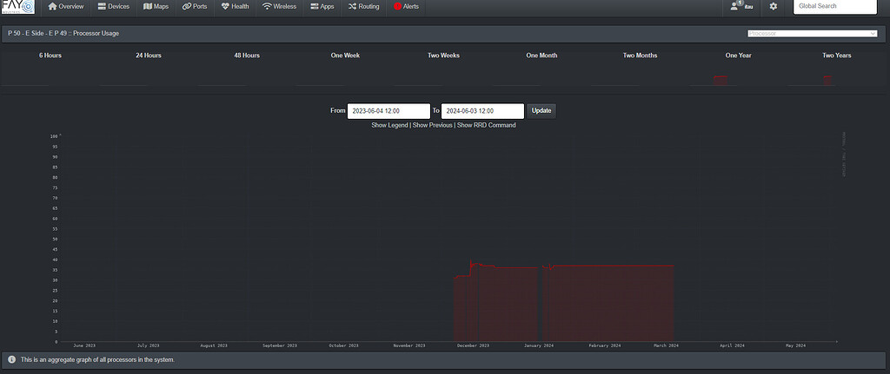Focus the Global Search field
Viewport: 890px width, 374px height.
pos(834,7)
